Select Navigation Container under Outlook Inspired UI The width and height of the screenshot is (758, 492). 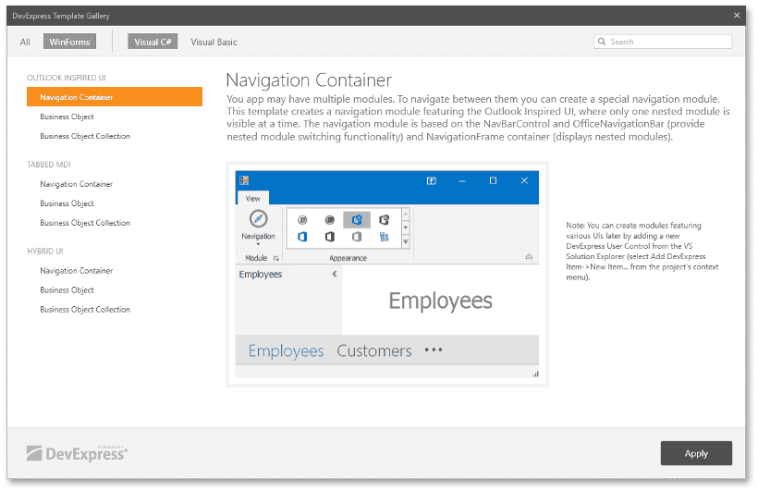(x=115, y=97)
